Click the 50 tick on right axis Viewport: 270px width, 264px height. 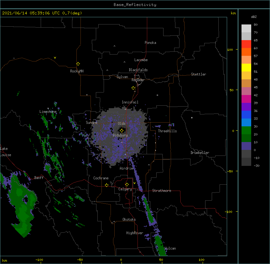[x=231, y=90]
